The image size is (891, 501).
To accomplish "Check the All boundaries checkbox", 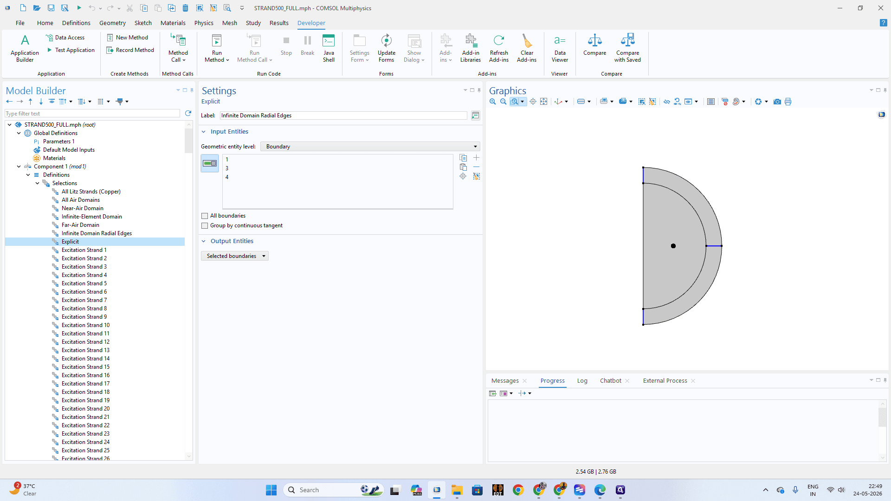I will point(205,216).
